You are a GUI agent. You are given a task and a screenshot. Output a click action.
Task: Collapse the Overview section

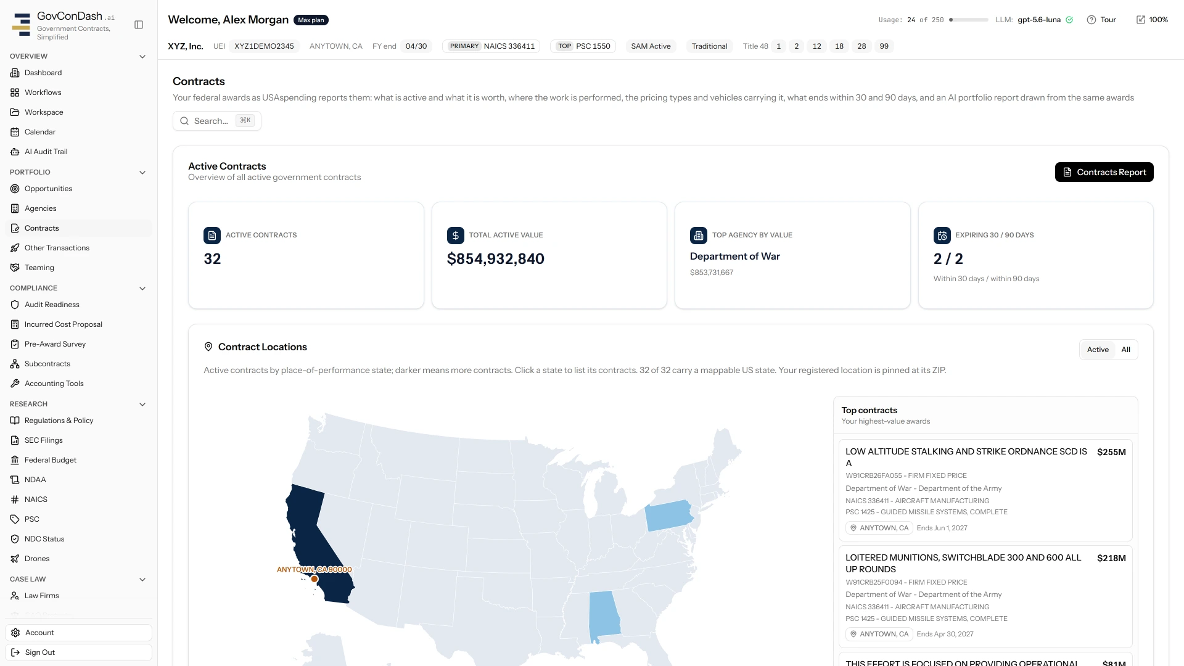pos(142,57)
